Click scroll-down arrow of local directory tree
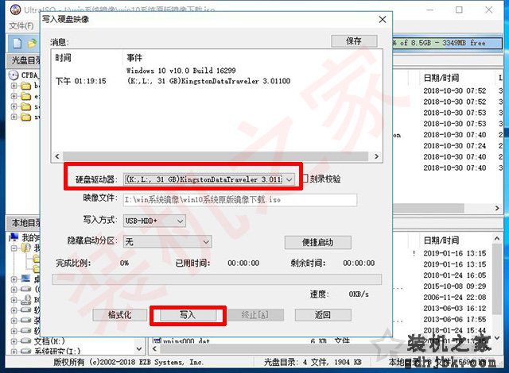The height and width of the screenshot is (373, 509). coord(139,348)
